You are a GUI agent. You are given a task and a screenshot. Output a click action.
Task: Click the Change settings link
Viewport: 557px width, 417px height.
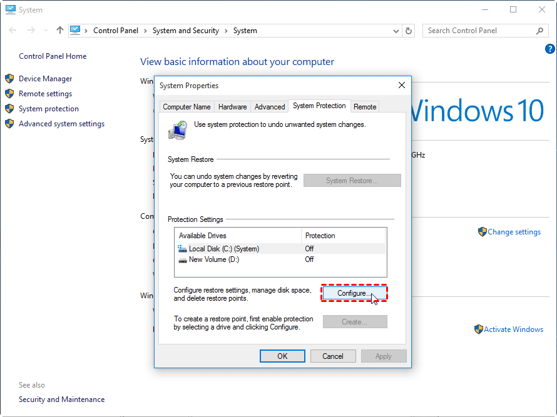(x=514, y=232)
